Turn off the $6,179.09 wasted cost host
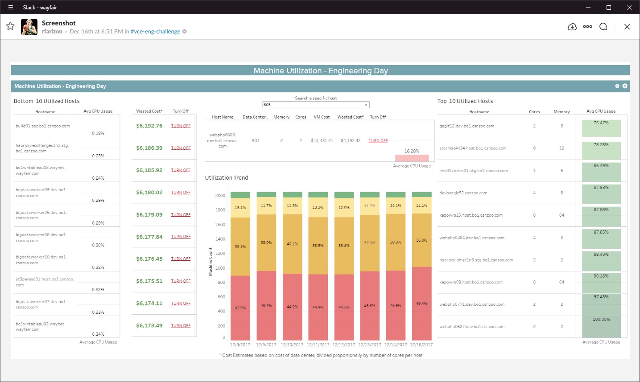This screenshot has width=640, height=382. coord(181,215)
